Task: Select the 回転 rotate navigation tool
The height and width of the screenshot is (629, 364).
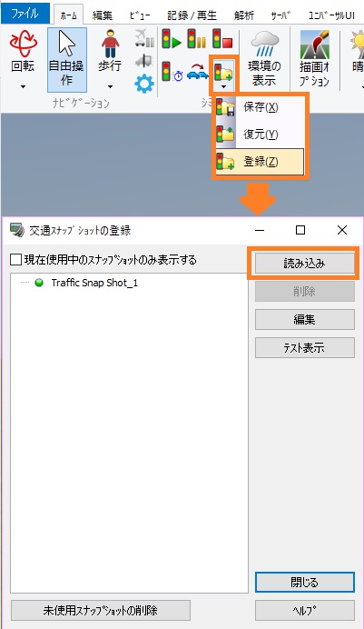Action: (23, 52)
